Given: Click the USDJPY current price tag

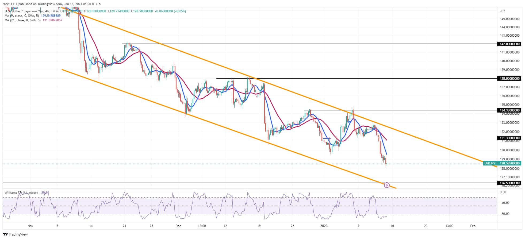Looking at the screenshot, I should coord(490,163).
